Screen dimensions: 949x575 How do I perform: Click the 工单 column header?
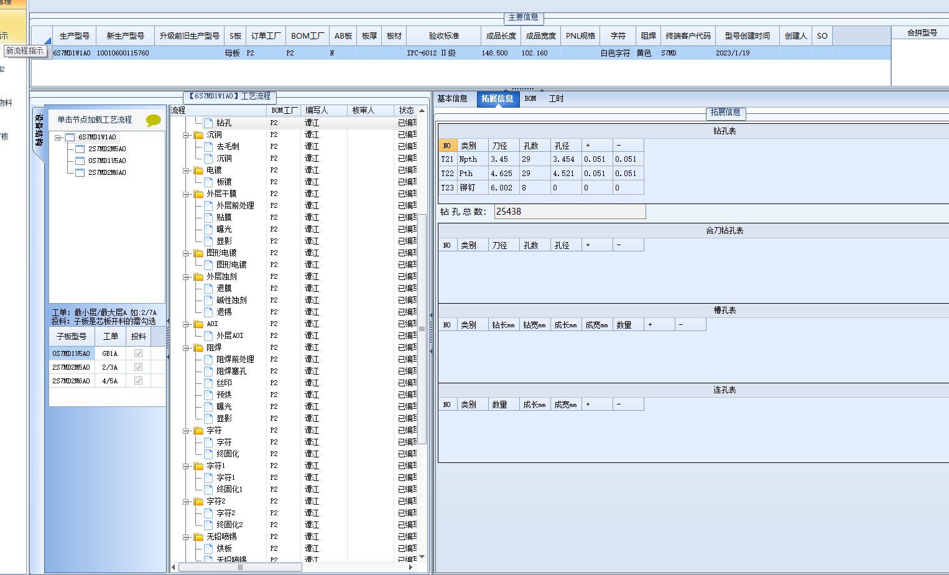click(110, 337)
